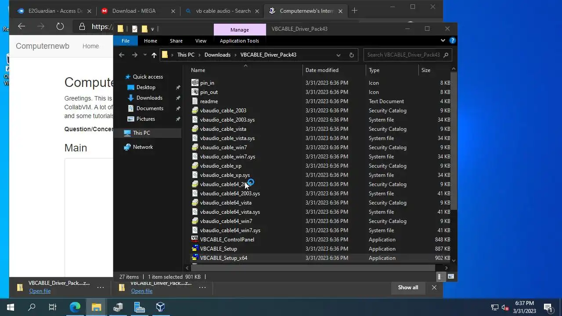Viewport: 562px width, 316px height.
Task: Open Quick access in navigation pane
Action: [148, 76]
